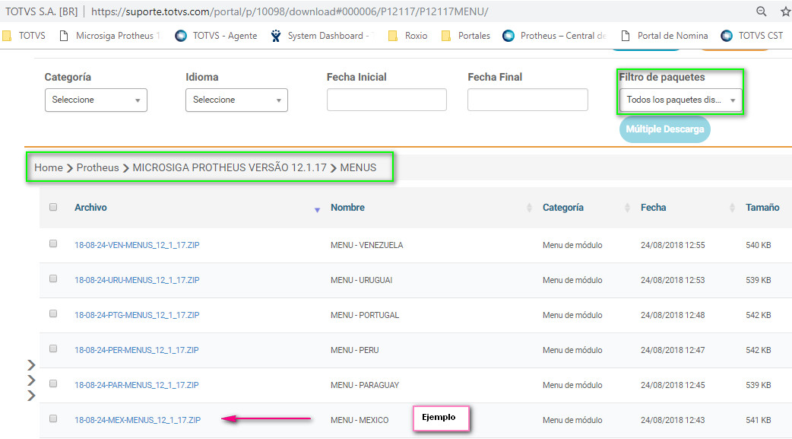Sort by the Archivo column header
This screenshot has height=439, width=792.
pyautogui.click(x=90, y=208)
